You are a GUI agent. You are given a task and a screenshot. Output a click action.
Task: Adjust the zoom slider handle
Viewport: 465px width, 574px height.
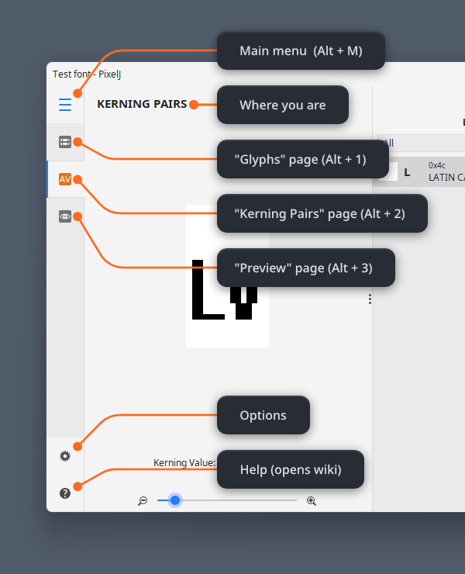(x=175, y=500)
